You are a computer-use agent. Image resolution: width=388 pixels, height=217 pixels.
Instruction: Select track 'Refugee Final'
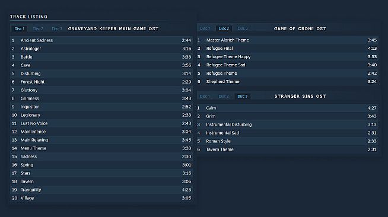288,49
